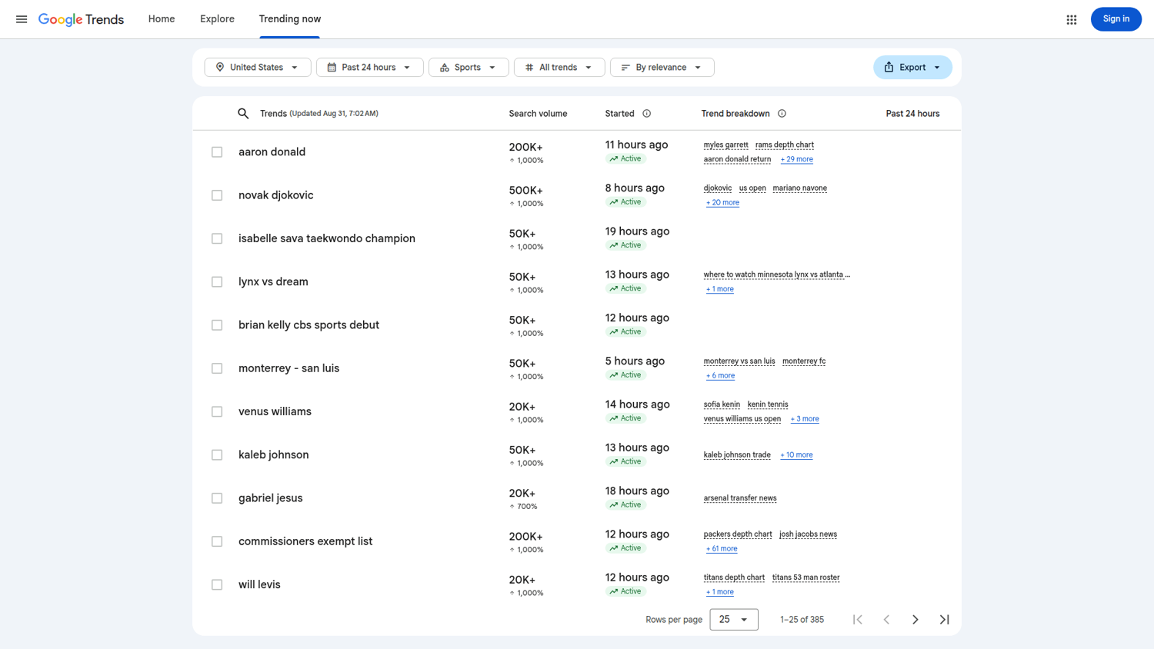Check the brian kelly cbs sports debut row
The height and width of the screenshot is (649, 1154).
pos(217,325)
